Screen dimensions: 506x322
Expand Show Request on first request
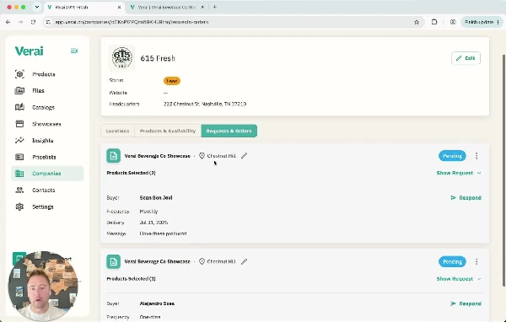click(459, 173)
